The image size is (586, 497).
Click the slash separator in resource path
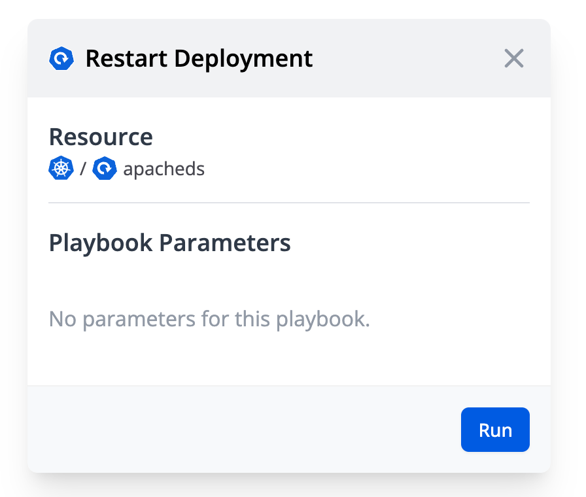tap(83, 169)
